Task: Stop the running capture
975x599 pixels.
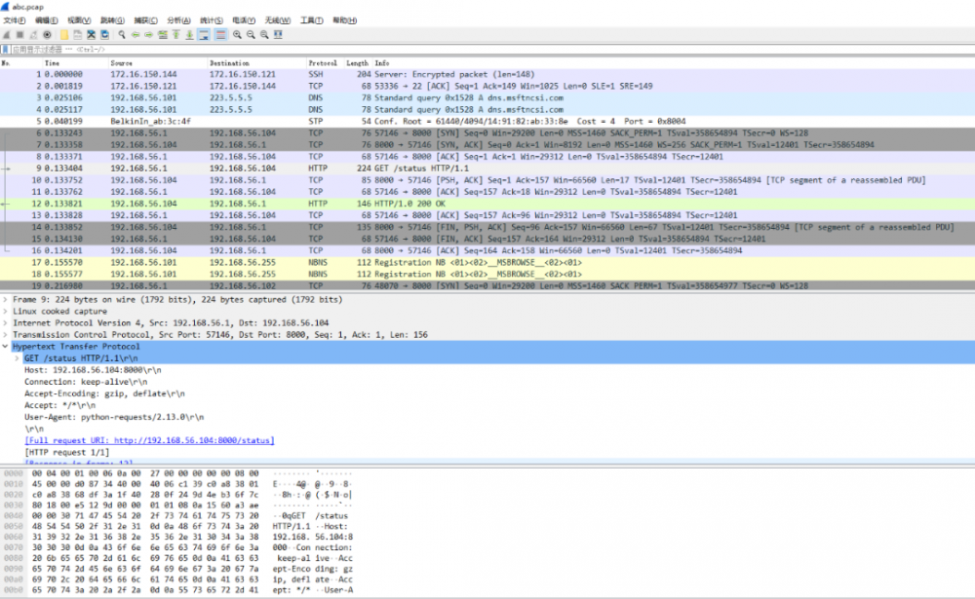Action: (19, 35)
